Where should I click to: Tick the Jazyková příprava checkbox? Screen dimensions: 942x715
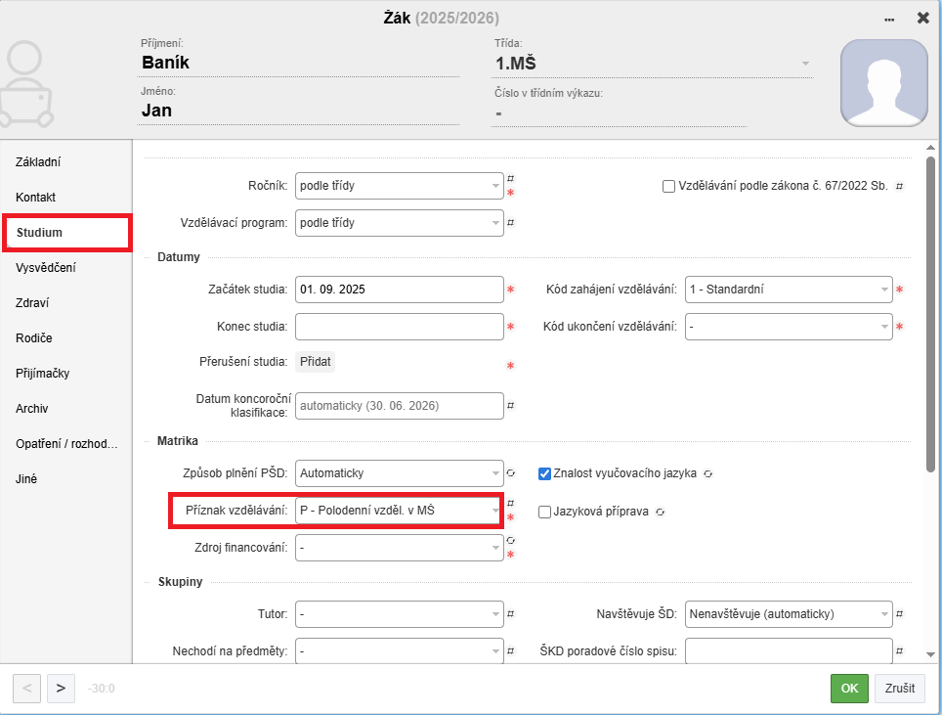click(545, 512)
